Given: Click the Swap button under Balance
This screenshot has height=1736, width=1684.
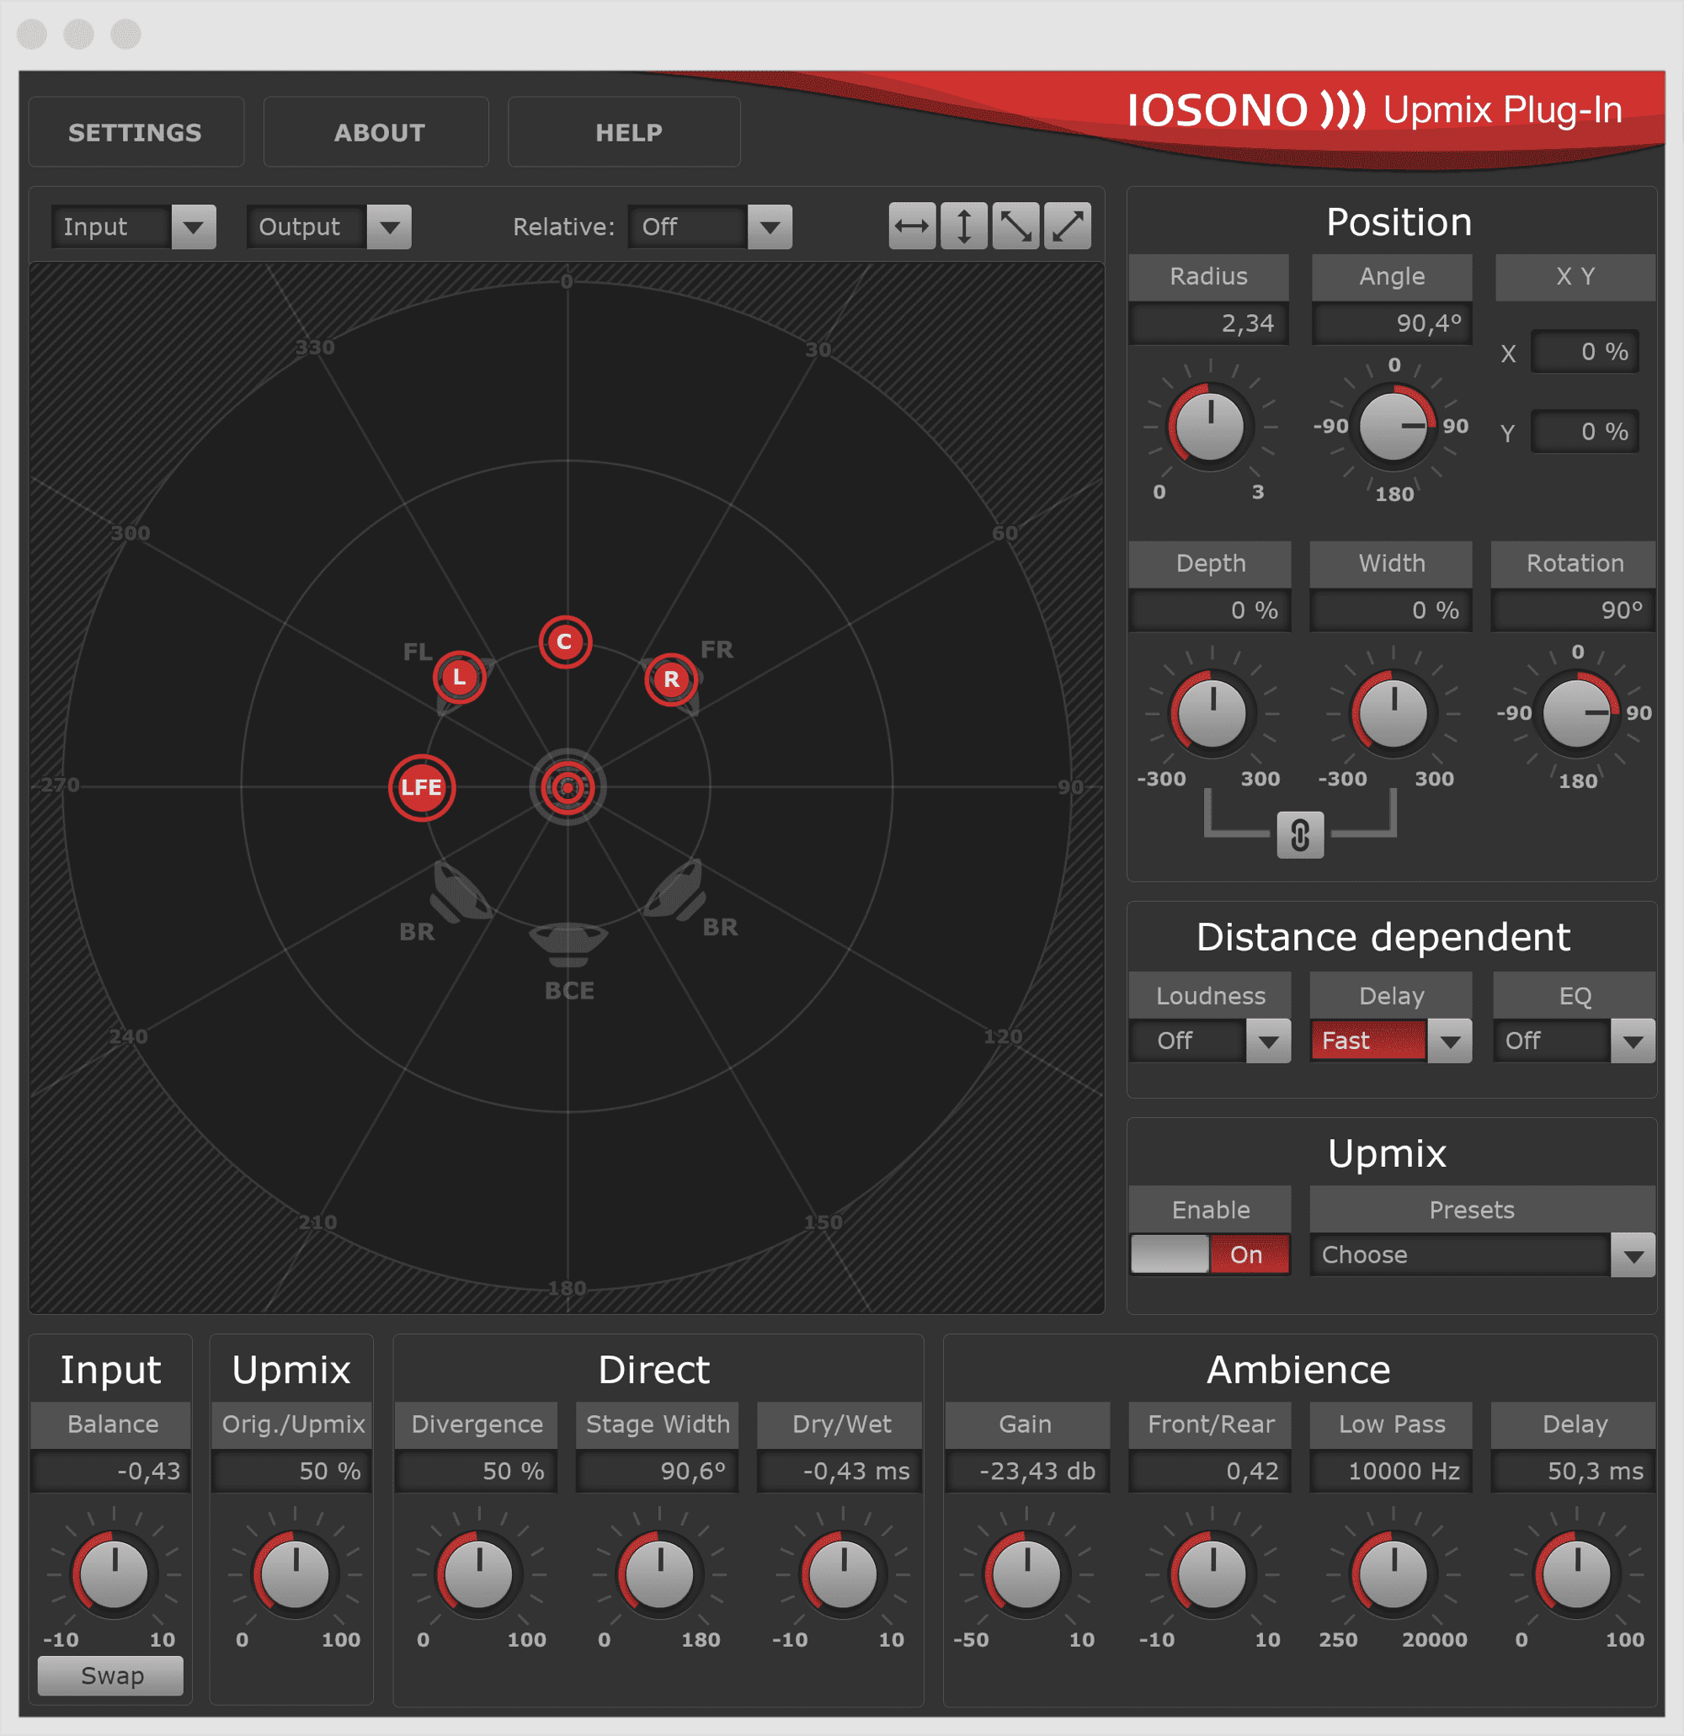Looking at the screenshot, I should tap(112, 1675).
